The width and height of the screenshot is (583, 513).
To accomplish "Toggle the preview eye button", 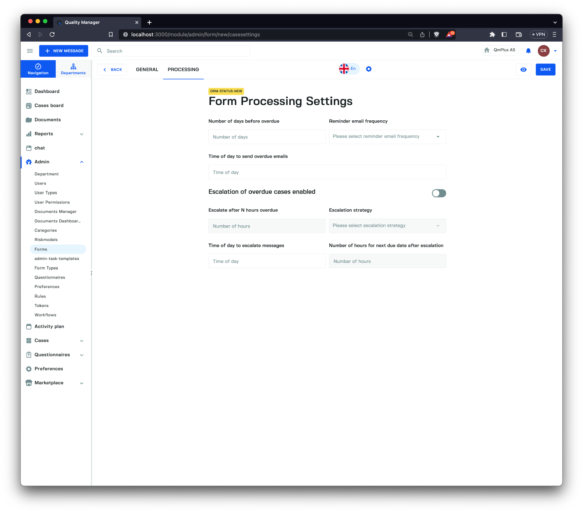I will click(523, 70).
